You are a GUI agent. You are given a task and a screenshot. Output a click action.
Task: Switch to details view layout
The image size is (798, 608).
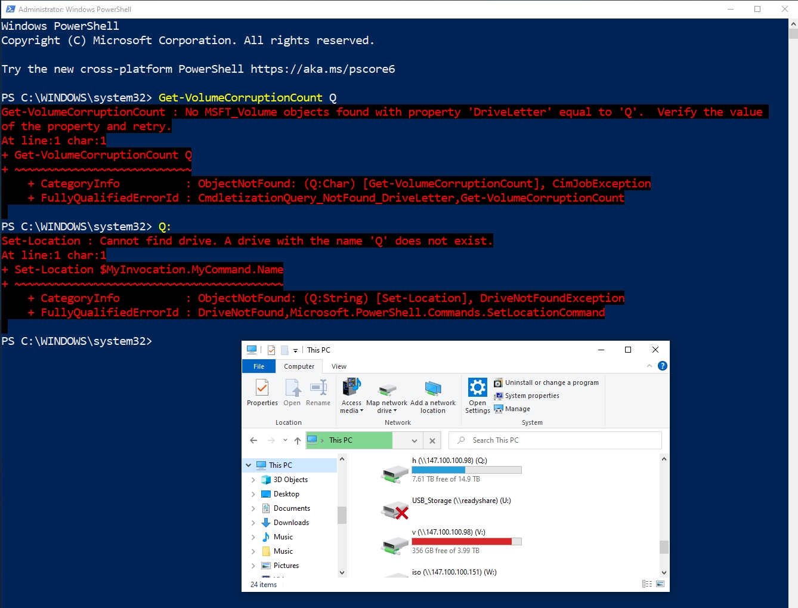[x=647, y=584]
